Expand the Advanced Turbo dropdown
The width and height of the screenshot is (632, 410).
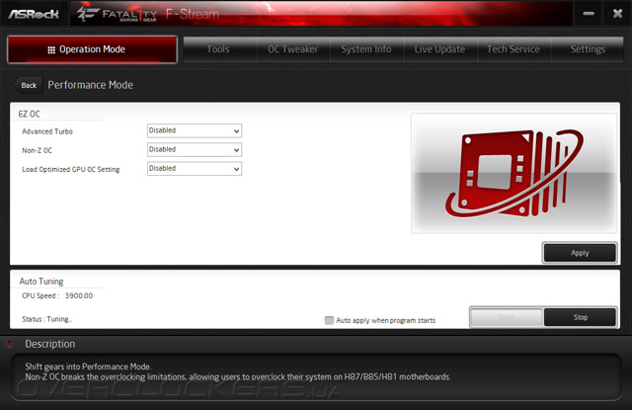(x=195, y=130)
